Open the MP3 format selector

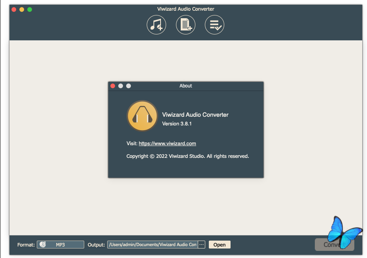click(61, 245)
